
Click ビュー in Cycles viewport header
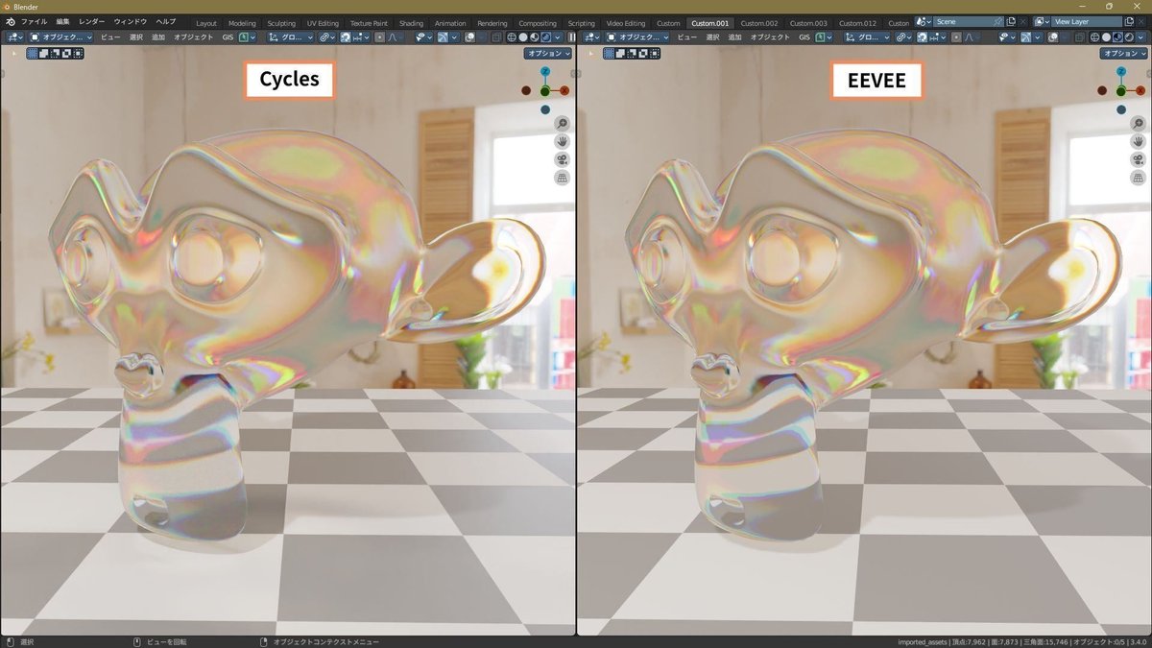[110, 37]
